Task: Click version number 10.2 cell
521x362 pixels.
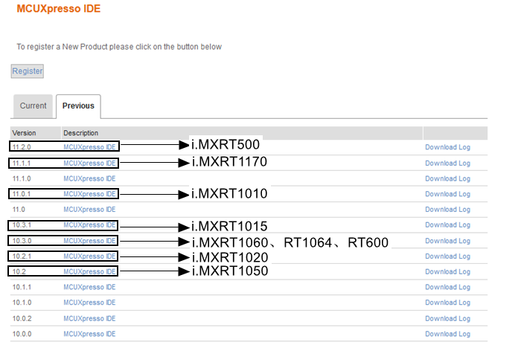Action: point(19,271)
